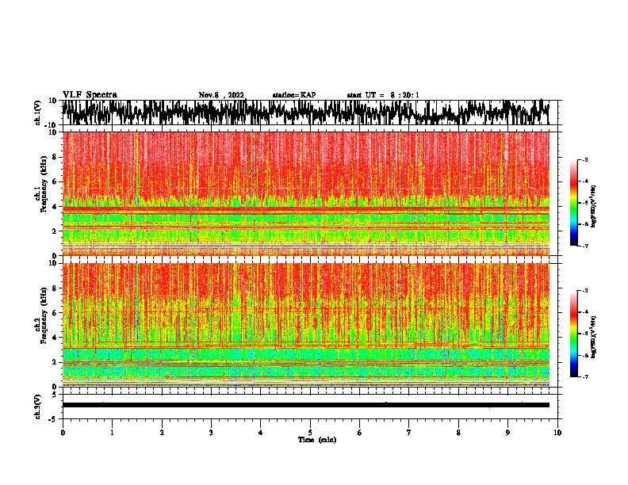Click the "4" kHz tick on ch.1 frequency axis
This screenshot has width=628, height=485.
pos(55,207)
